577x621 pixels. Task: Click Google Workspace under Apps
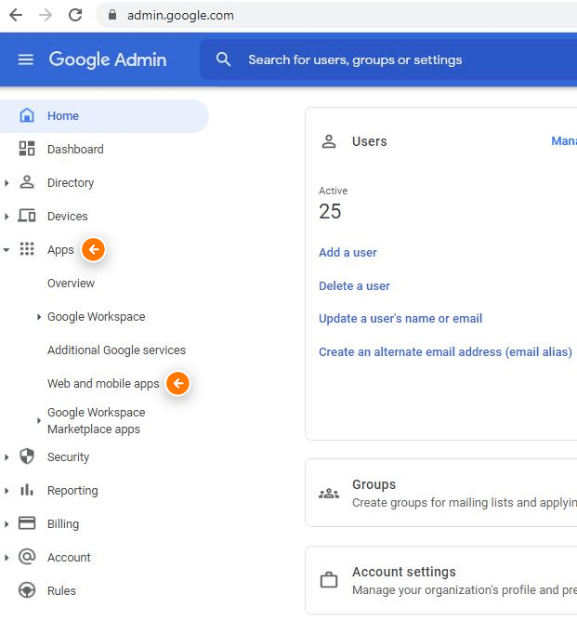pos(97,317)
